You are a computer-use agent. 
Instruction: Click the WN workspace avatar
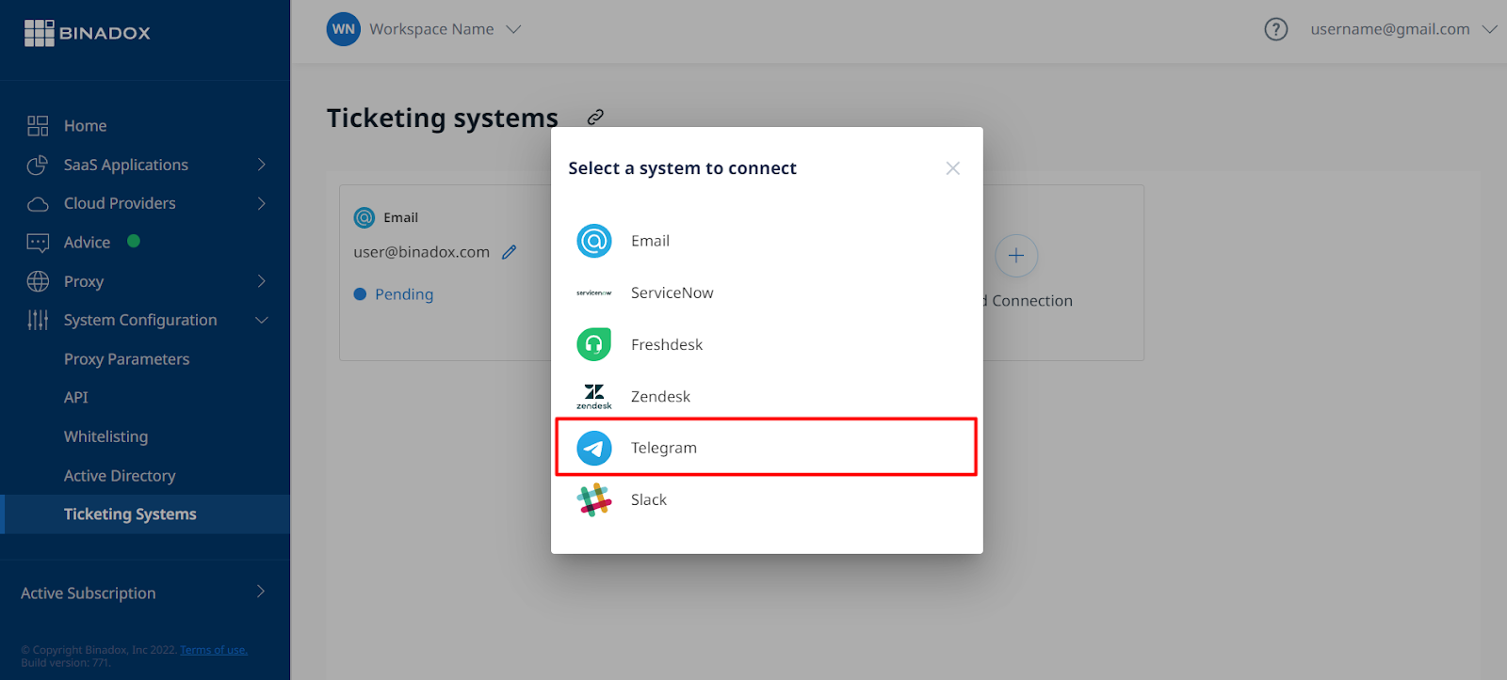coord(344,29)
